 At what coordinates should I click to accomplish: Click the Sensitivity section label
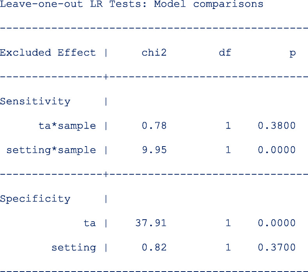35,102
